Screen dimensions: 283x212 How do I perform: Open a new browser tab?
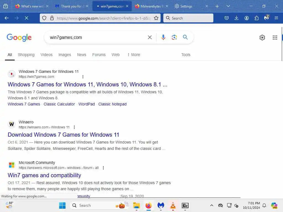[217, 6]
